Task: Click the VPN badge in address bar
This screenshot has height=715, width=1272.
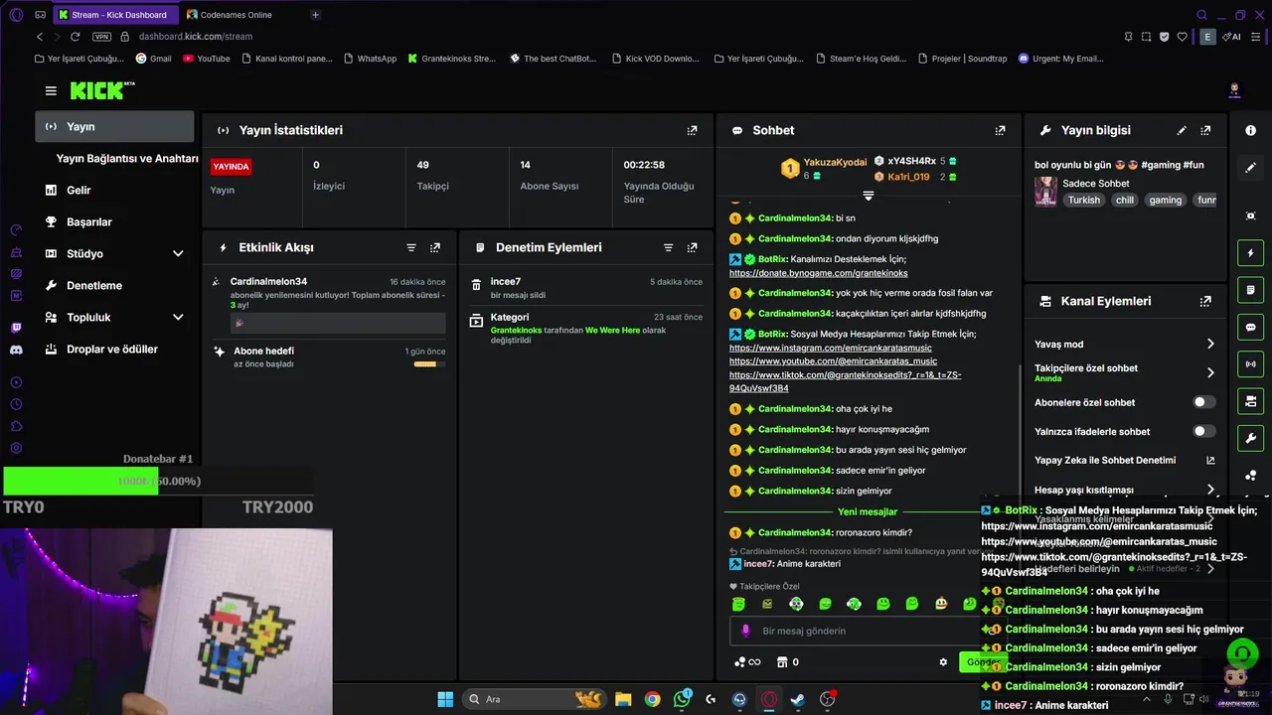Action: (101, 37)
